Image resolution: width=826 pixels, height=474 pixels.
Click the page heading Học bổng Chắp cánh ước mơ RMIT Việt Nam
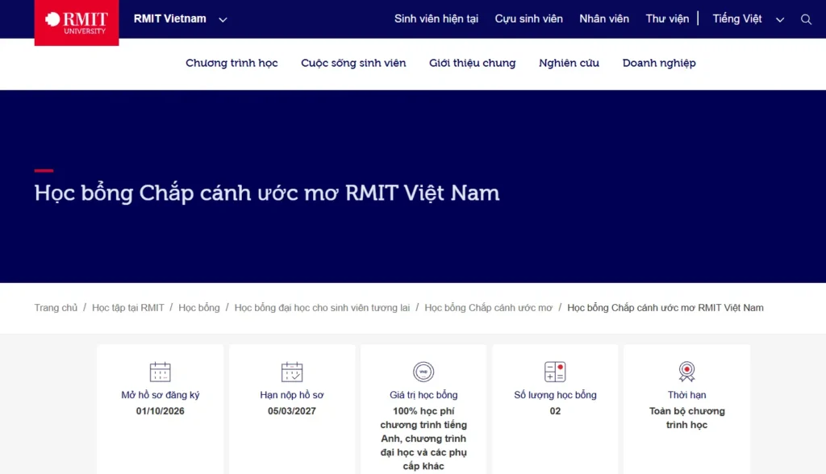266,193
